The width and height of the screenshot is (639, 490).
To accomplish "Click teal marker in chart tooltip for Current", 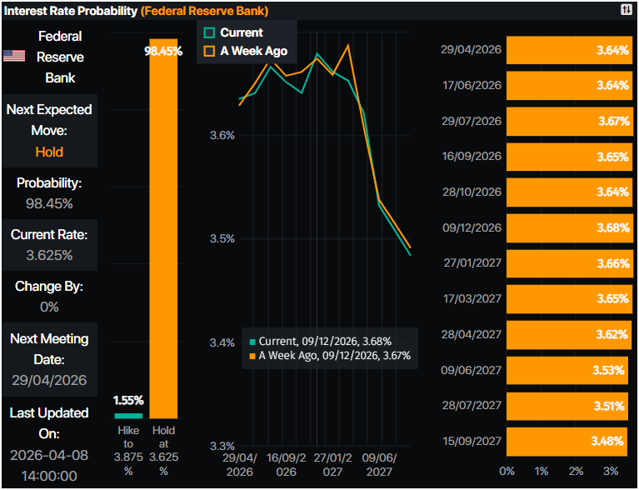I will (x=252, y=342).
